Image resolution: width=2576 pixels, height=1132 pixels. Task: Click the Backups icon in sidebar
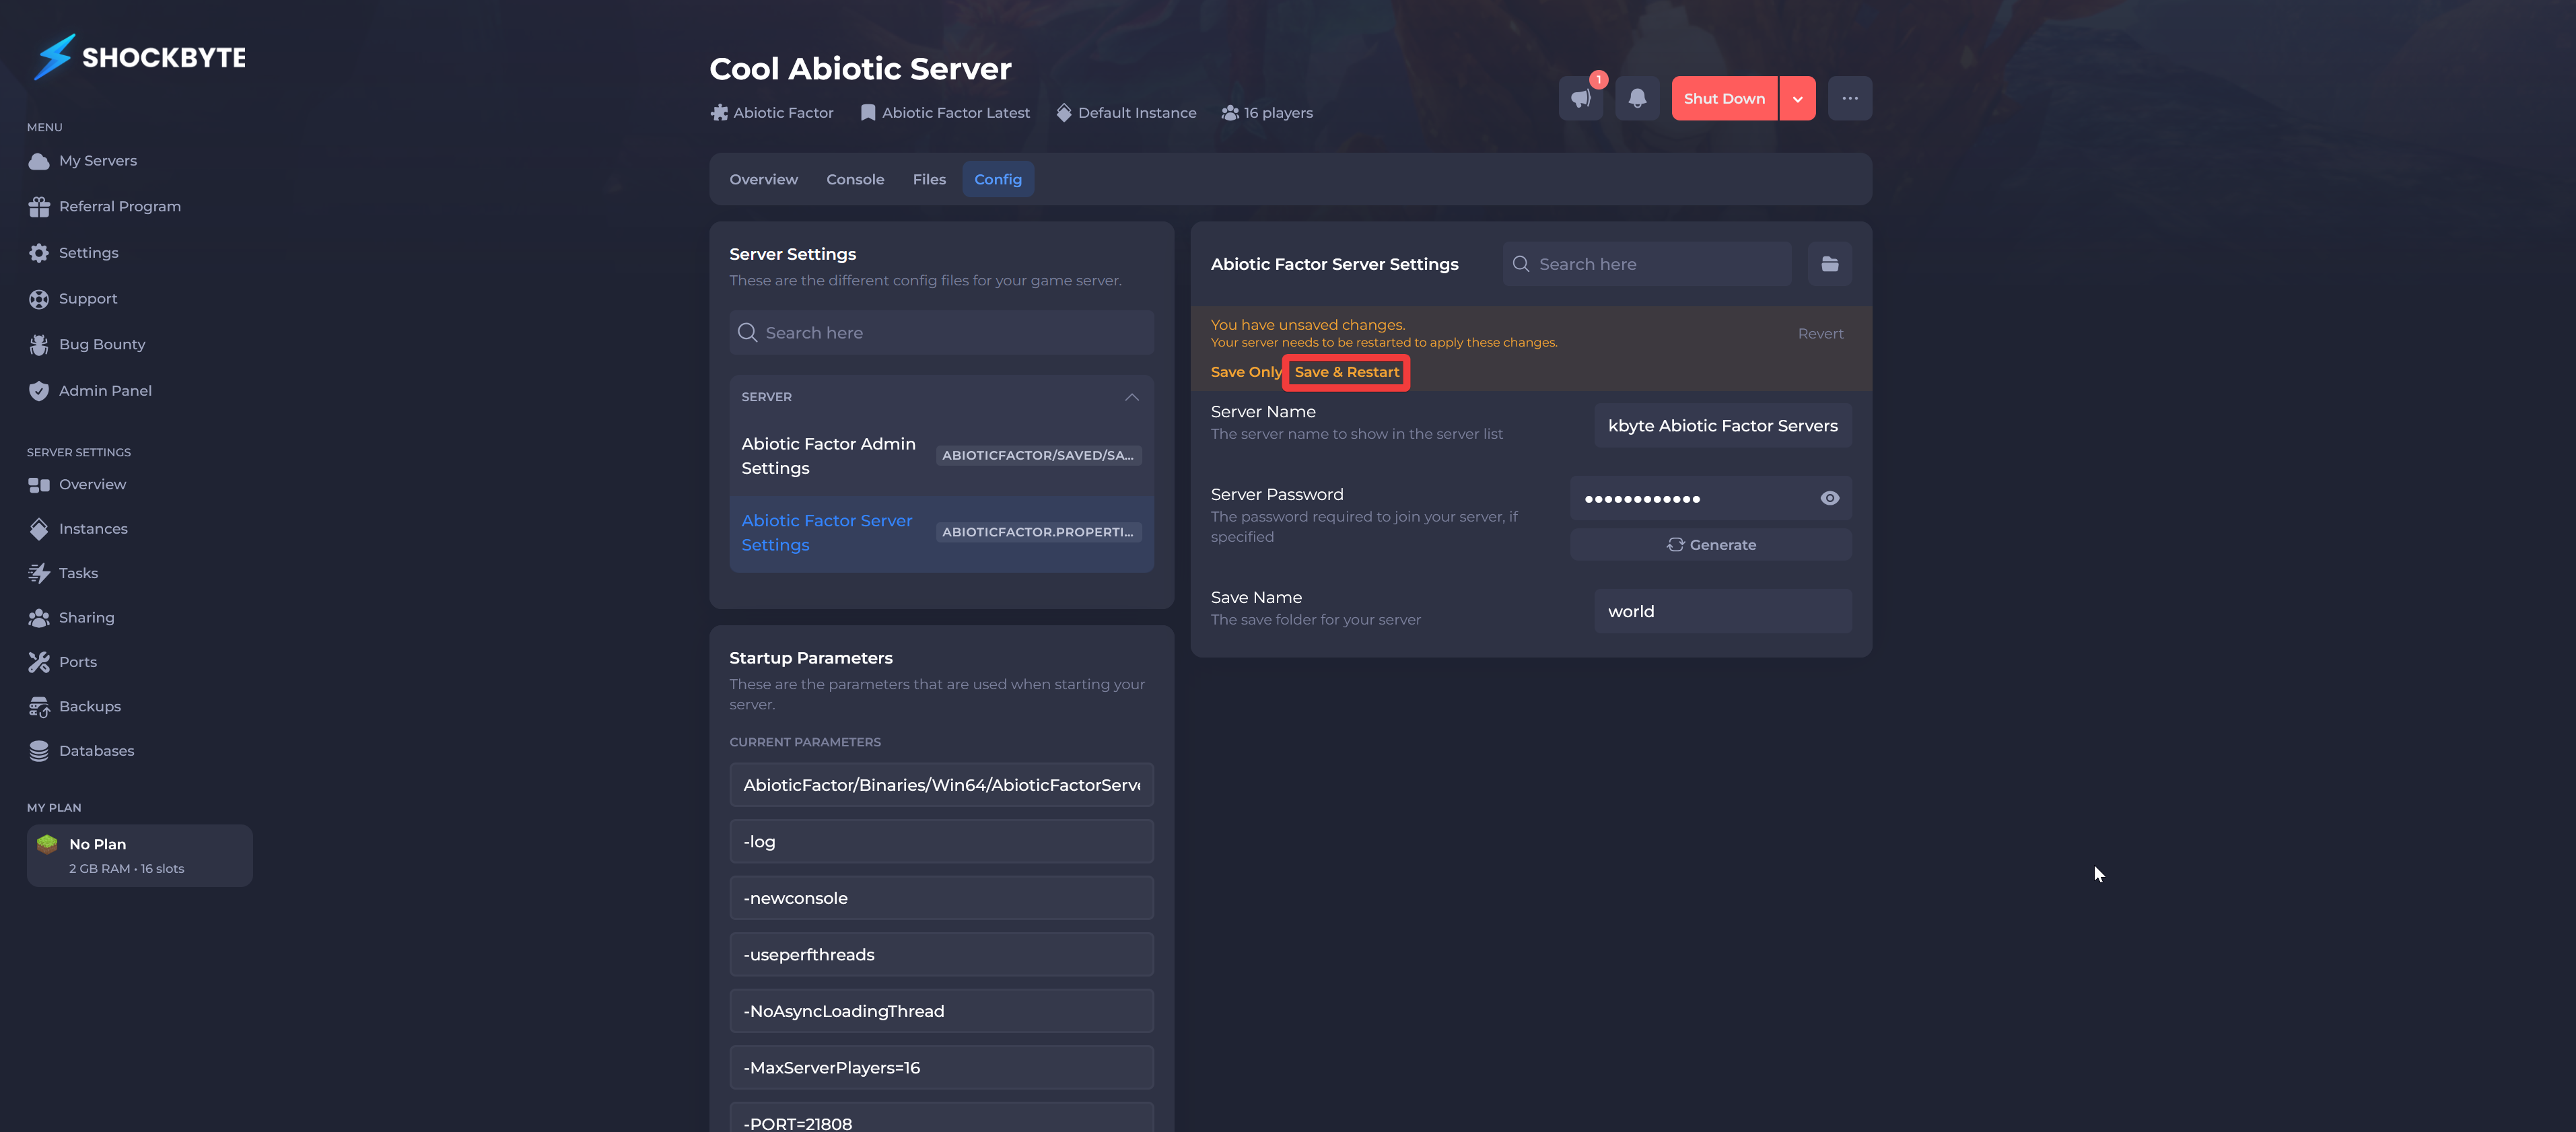(x=39, y=707)
